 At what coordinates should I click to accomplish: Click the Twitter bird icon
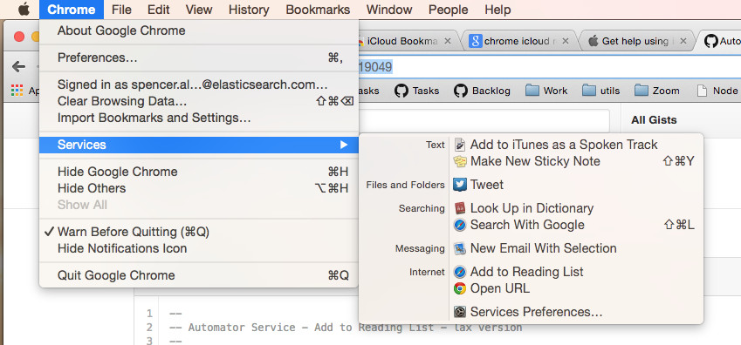[x=460, y=185]
